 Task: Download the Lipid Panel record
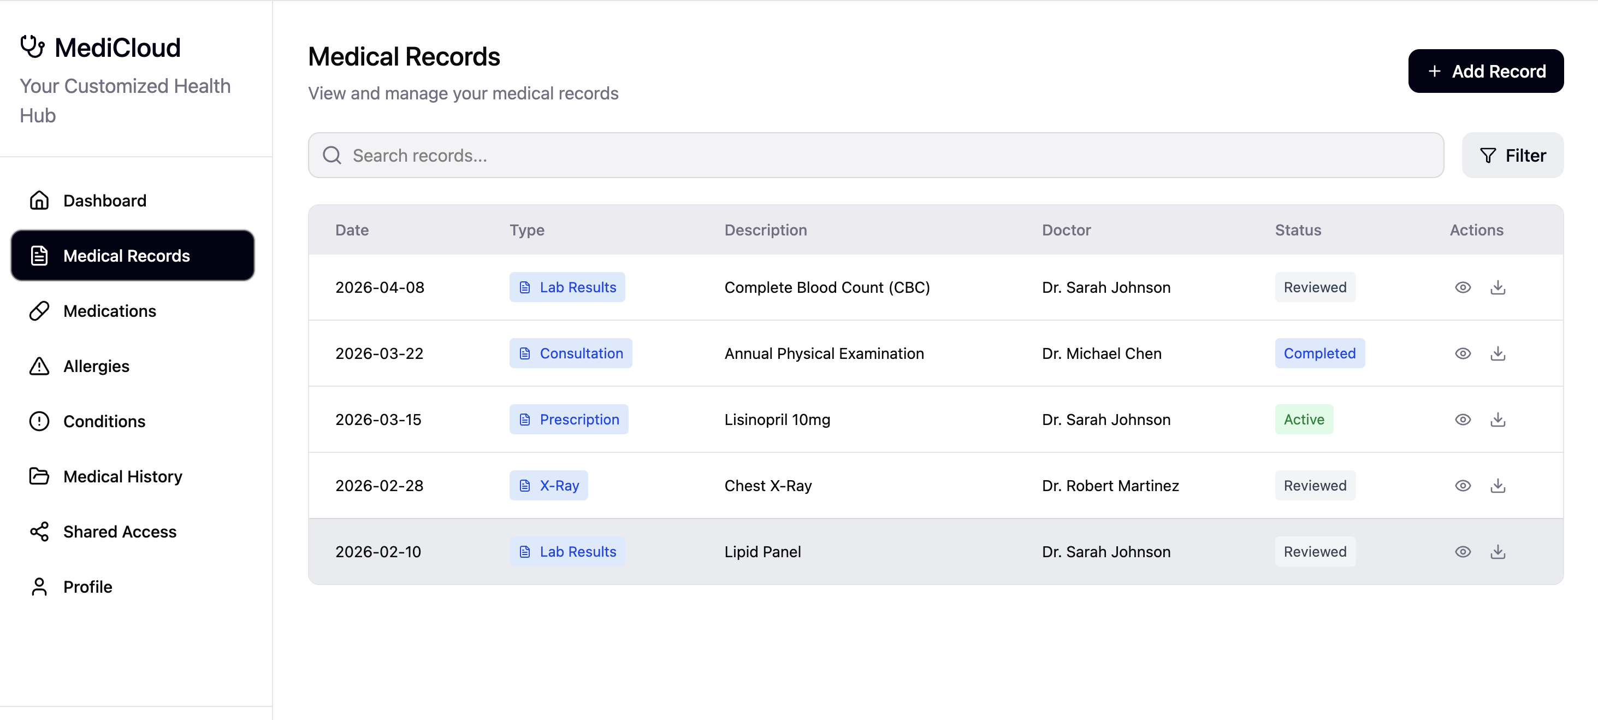1498,552
